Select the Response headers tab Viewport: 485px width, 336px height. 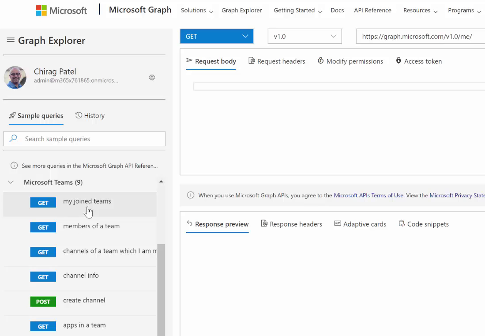pos(292,224)
